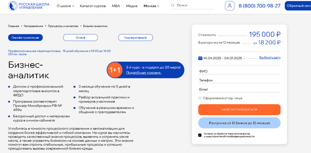The height and width of the screenshot is (153, 311).
Task: Check the 'Оформление от юр. лица' checkbox
Action: (x=200, y=98)
